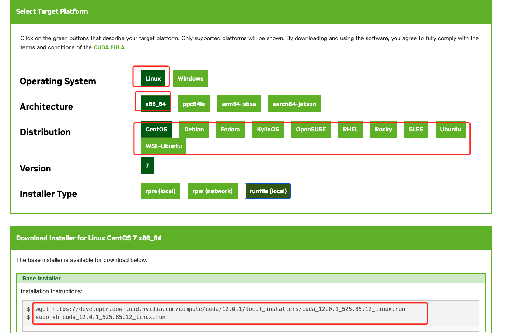This screenshot has width=514, height=333.
Task: Select Windows as the operating system
Action: pos(190,78)
